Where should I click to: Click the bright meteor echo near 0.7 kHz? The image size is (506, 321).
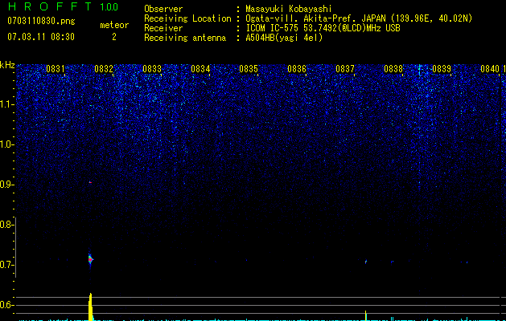90,259
